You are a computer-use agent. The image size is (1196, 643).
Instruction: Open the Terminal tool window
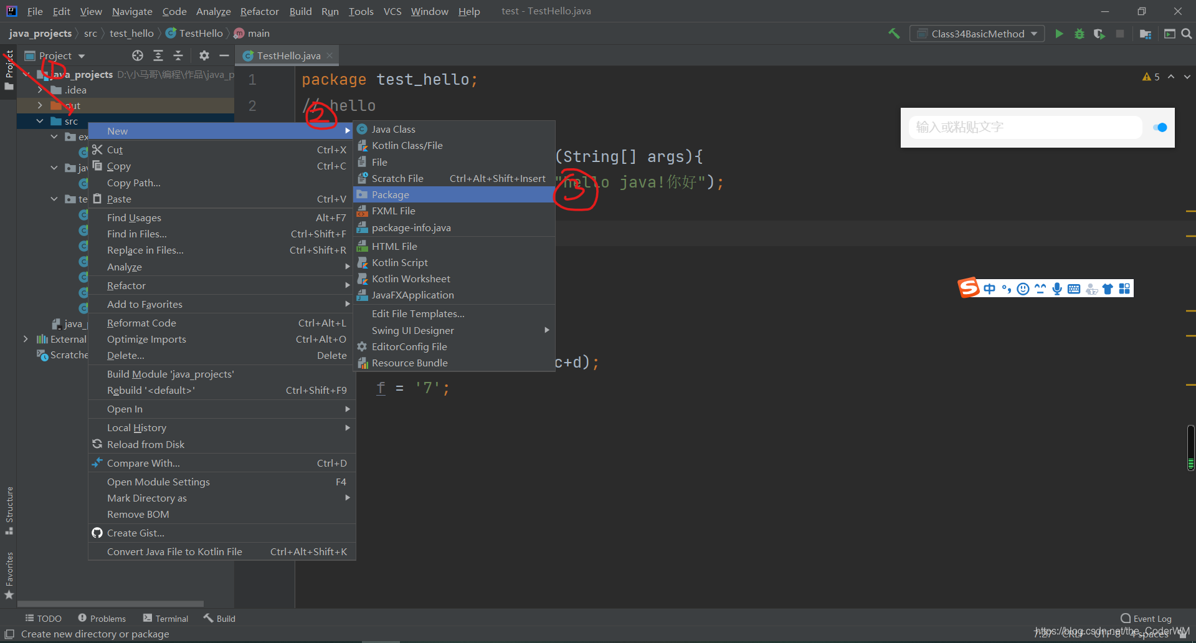[x=166, y=619]
